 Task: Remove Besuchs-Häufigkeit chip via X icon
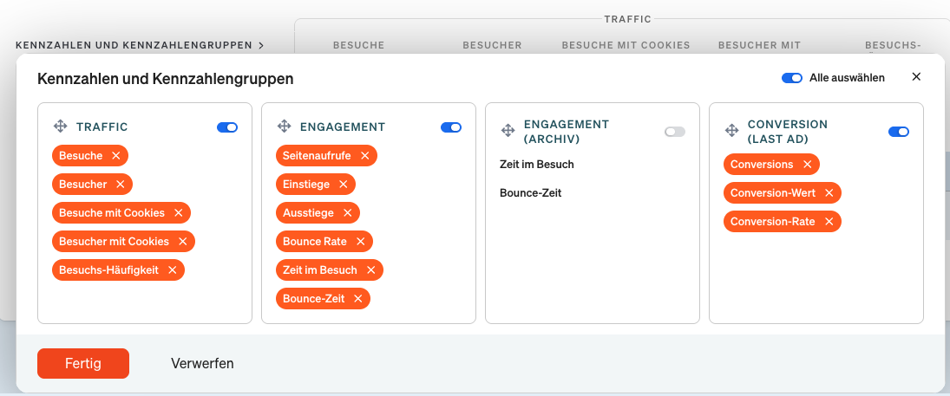(173, 270)
